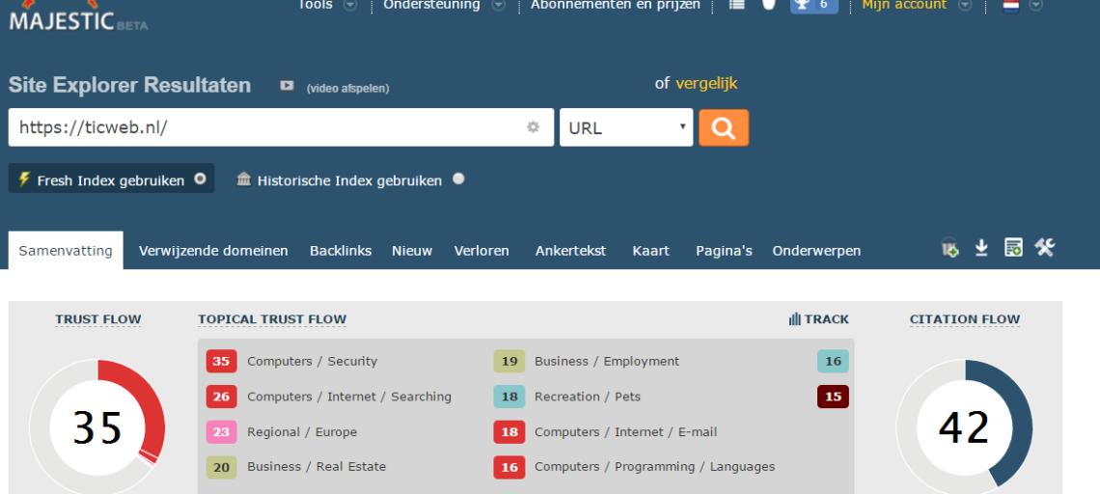1100x494 pixels.
Task: Click red 35 badge for Computers / Security
Action: click(222, 362)
